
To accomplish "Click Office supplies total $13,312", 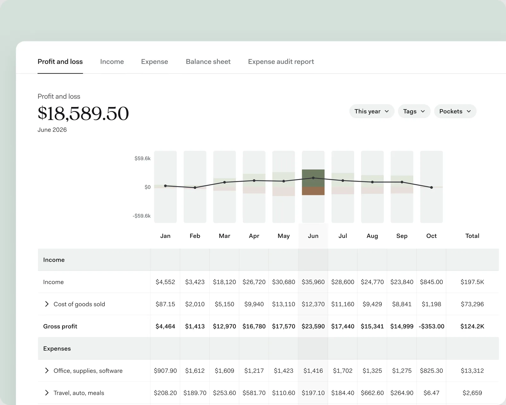I will tap(472, 371).
